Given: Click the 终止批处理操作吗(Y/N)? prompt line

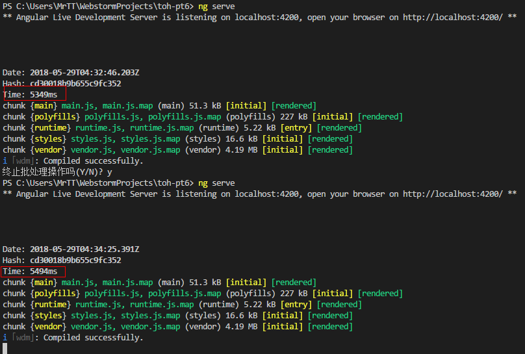Looking at the screenshot, I should click(x=57, y=171).
